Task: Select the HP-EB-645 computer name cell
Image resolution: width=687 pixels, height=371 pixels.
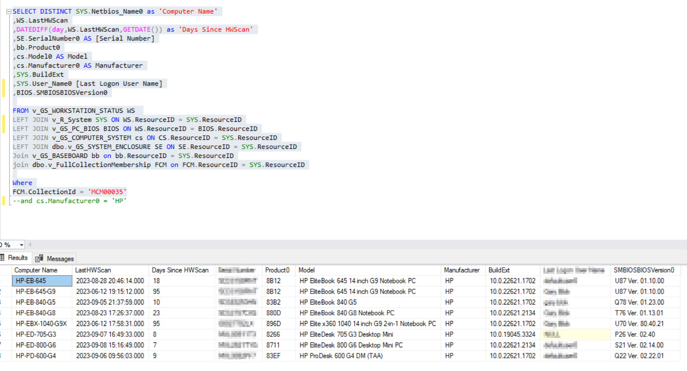Action: pos(42,281)
